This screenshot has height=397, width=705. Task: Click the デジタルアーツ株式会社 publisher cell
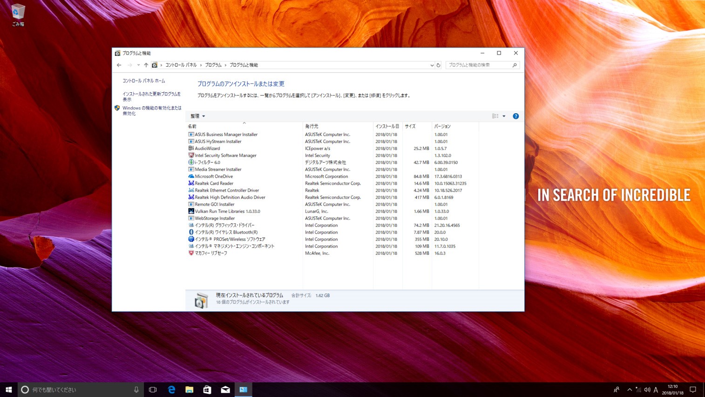coord(325,163)
